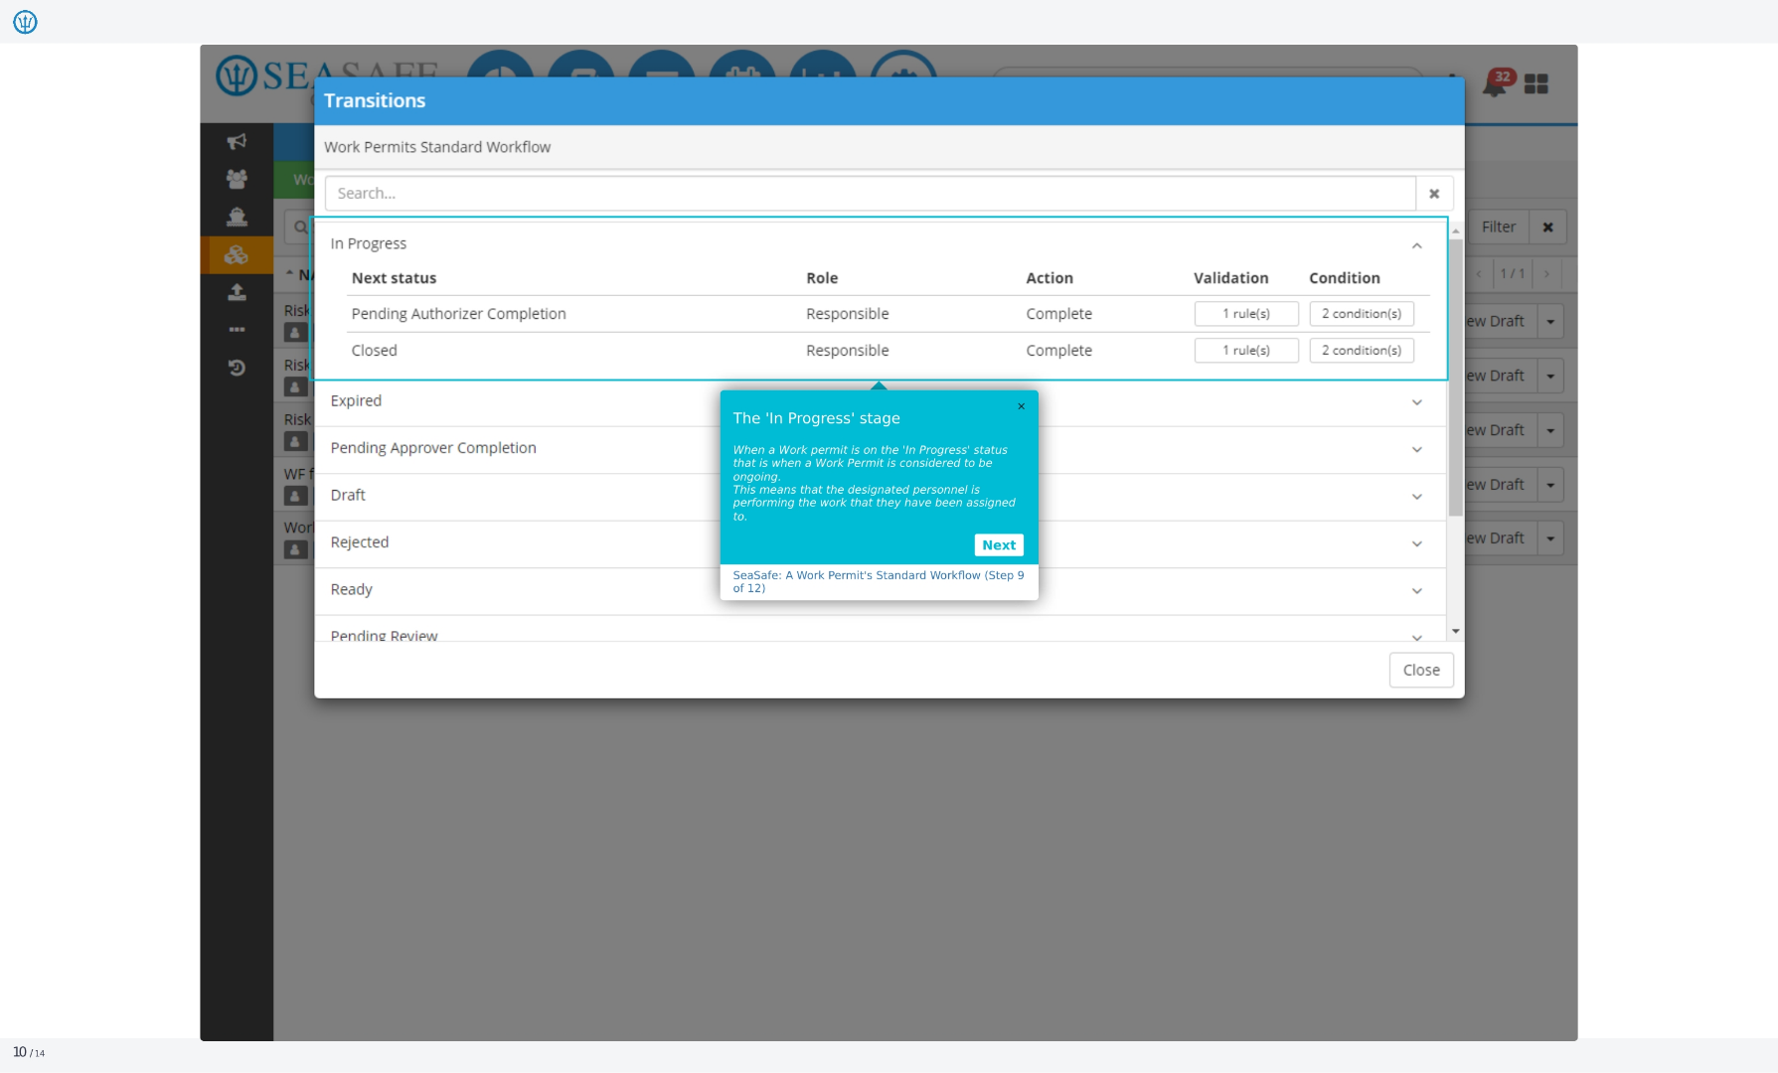Collapse the In Progress section
Screen dimensions: 1778x1073
pos(1416,245)
